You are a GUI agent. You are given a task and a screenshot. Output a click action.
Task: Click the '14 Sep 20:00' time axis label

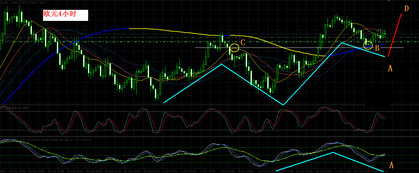(18, 171)
